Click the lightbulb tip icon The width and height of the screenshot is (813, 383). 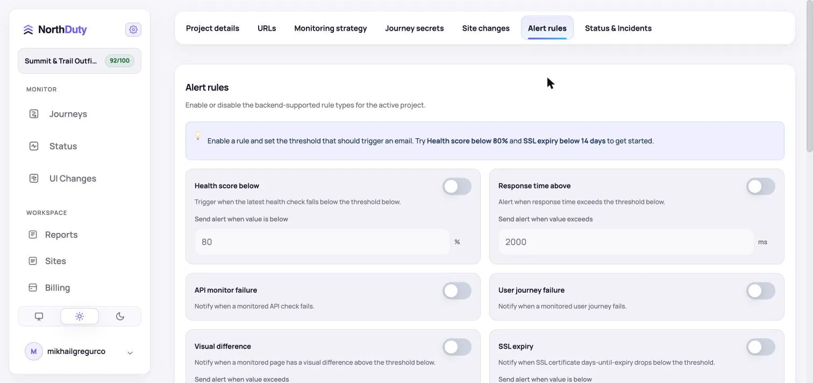198,136
